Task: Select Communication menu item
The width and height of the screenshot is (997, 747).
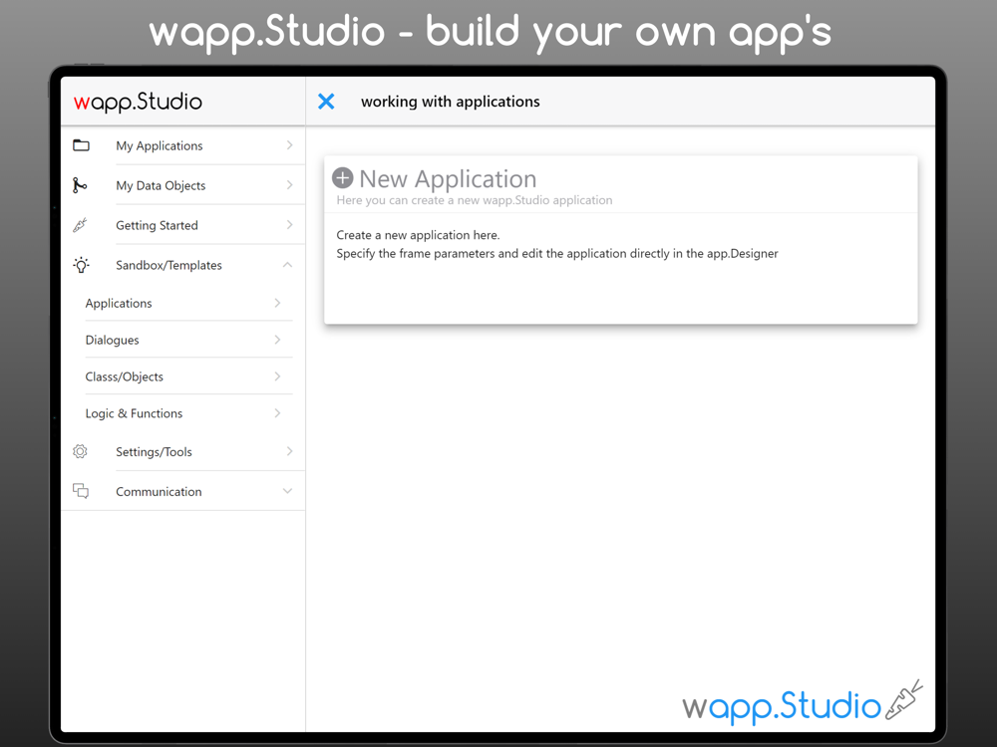Action: tap(183, 491)
